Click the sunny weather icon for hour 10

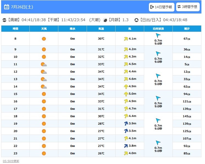coord(44,57)
